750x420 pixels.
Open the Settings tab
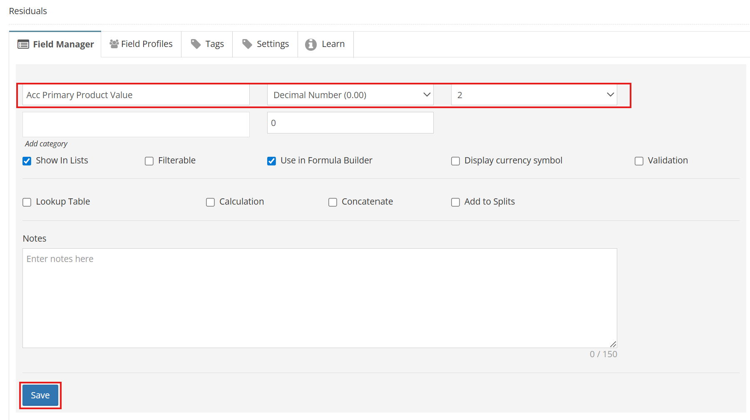click(265, 44)
